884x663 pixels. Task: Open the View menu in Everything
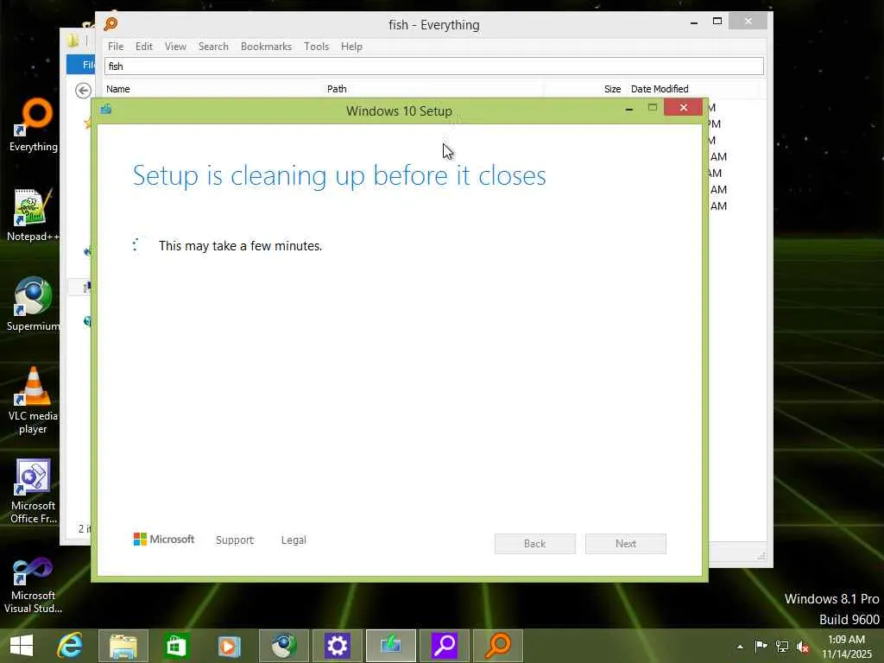[175, 47]
